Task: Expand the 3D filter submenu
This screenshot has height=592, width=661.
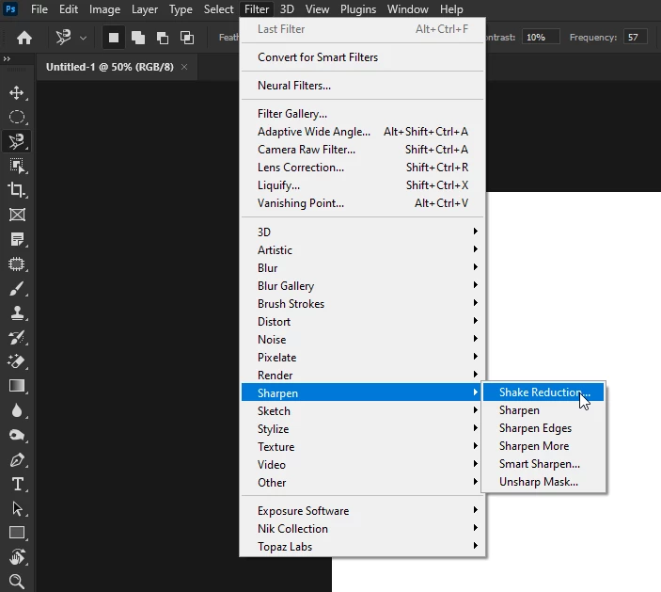Action: tap(362, 232)
